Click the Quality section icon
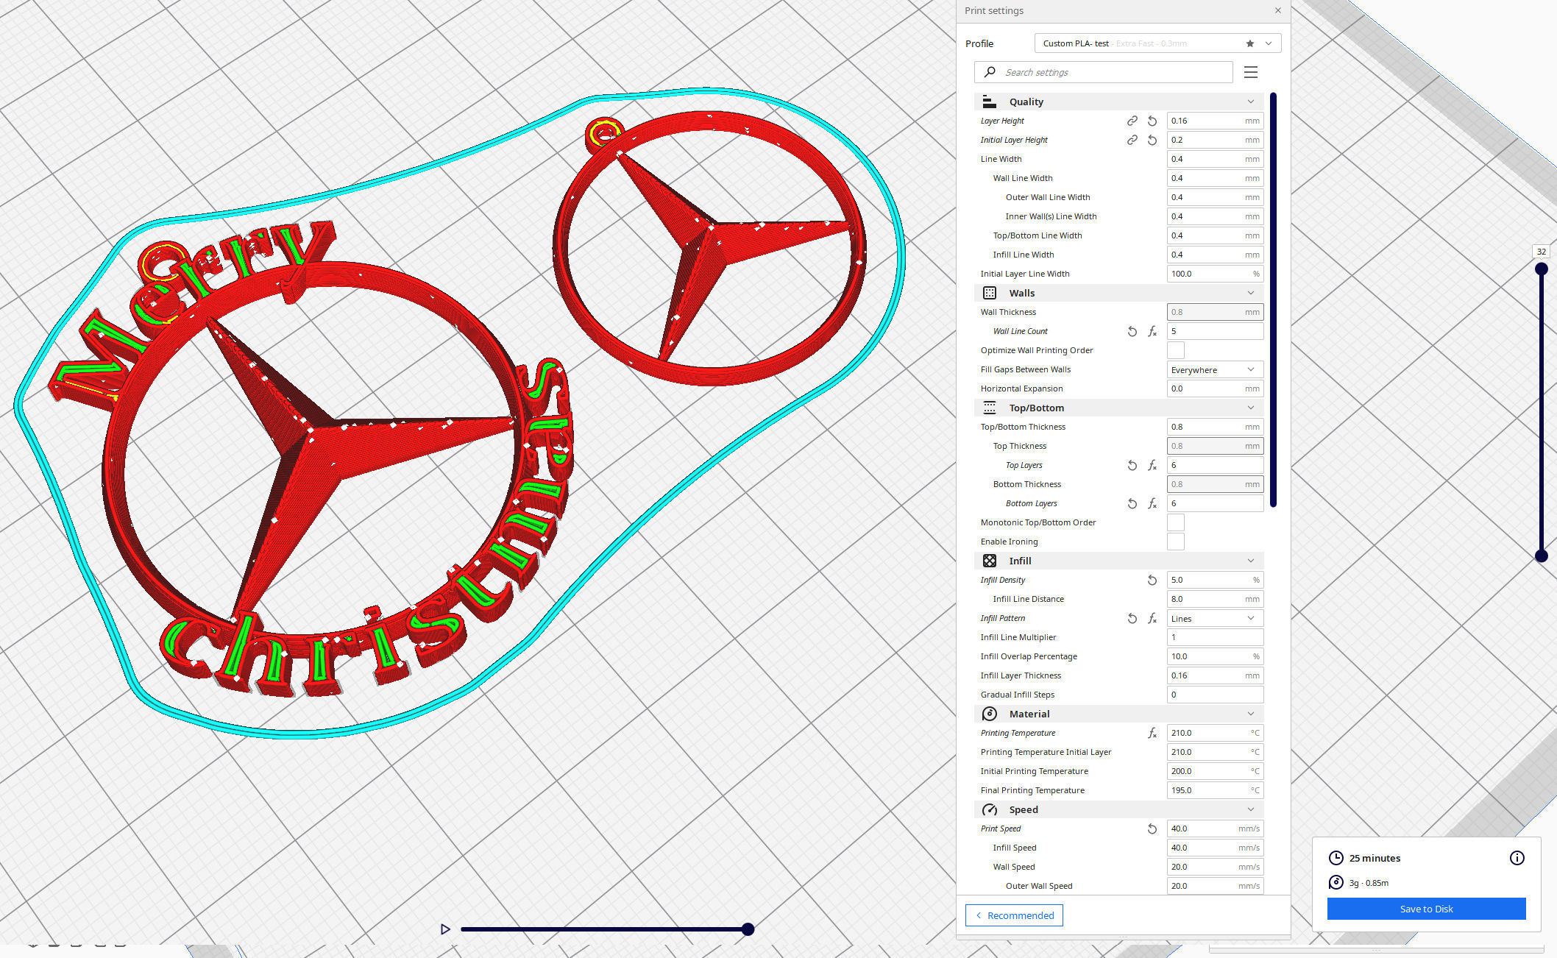1557x958 pixels. (x=990, y=102)
